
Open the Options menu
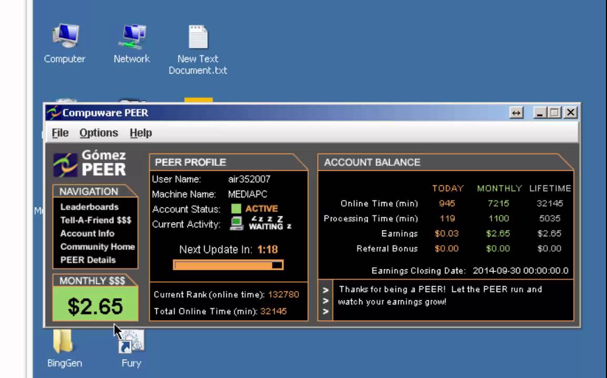tap(99, 133)
